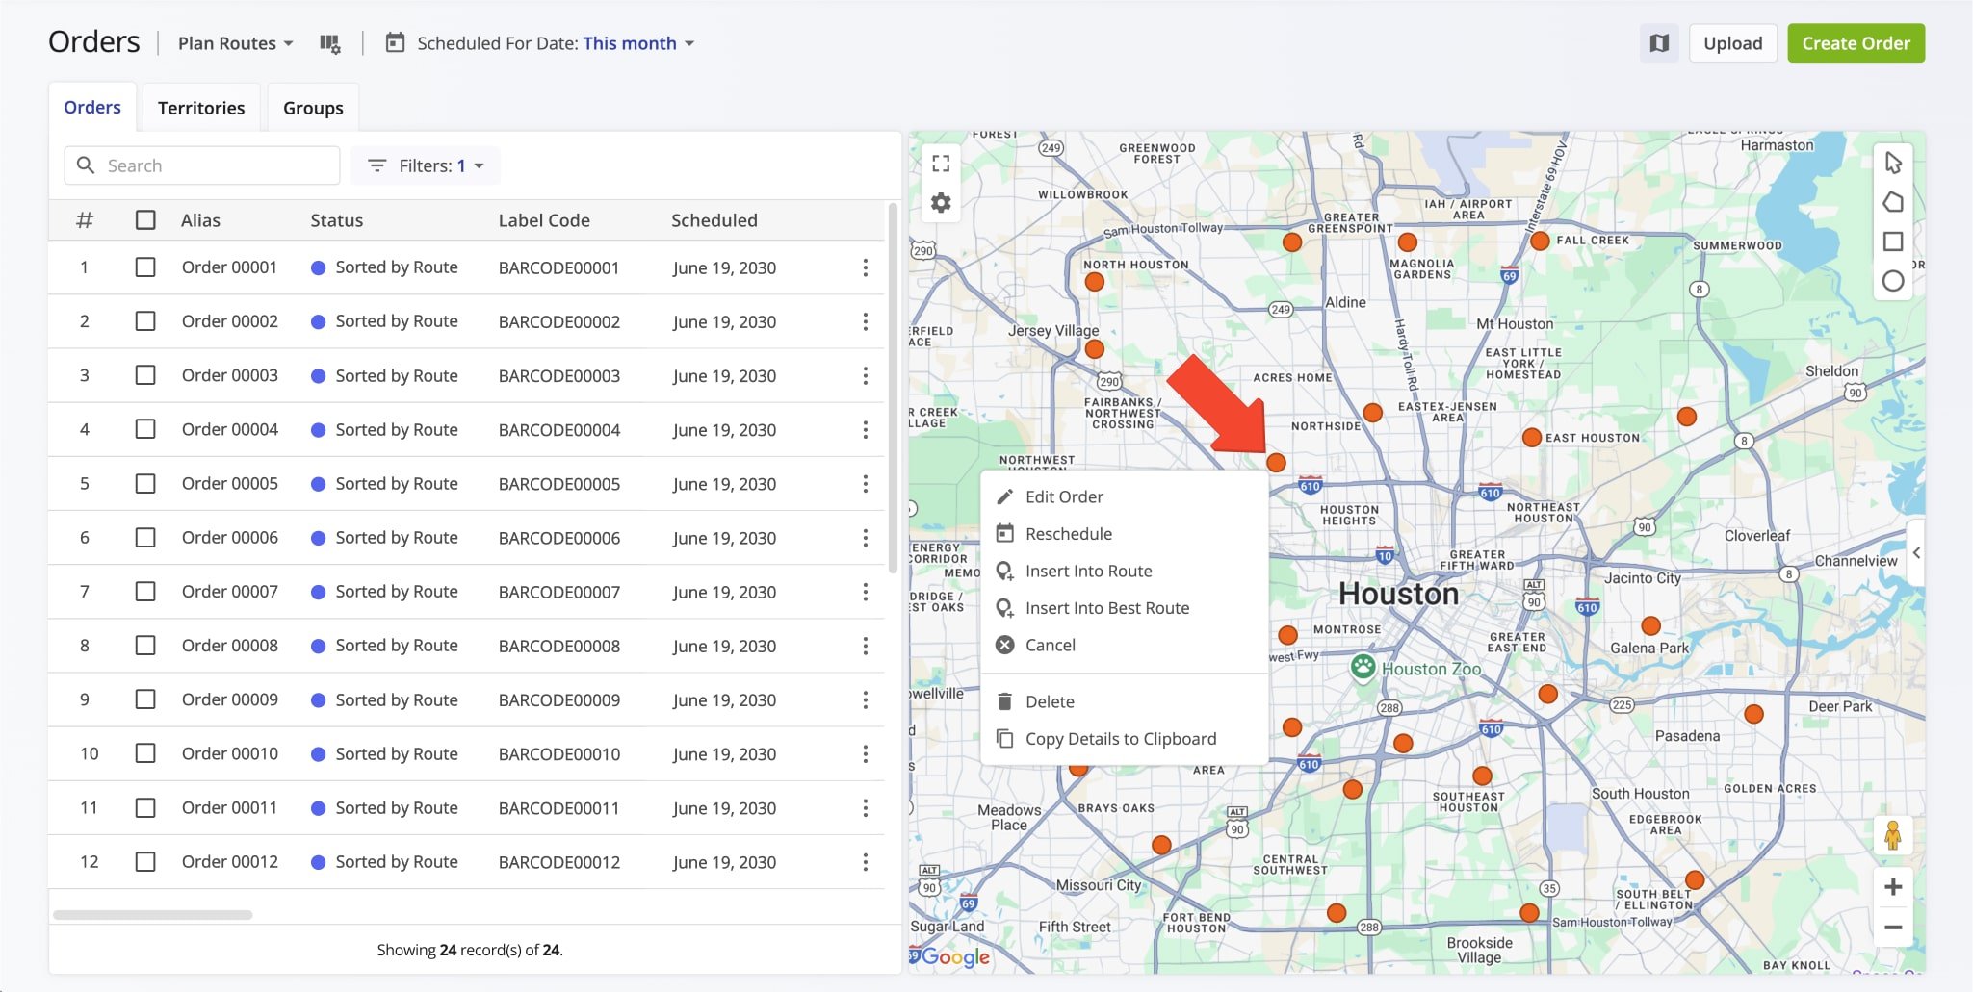Viewport: 1973px width, 992px height.
Task: Click the orders Search field
Action: tap(202, 165)
